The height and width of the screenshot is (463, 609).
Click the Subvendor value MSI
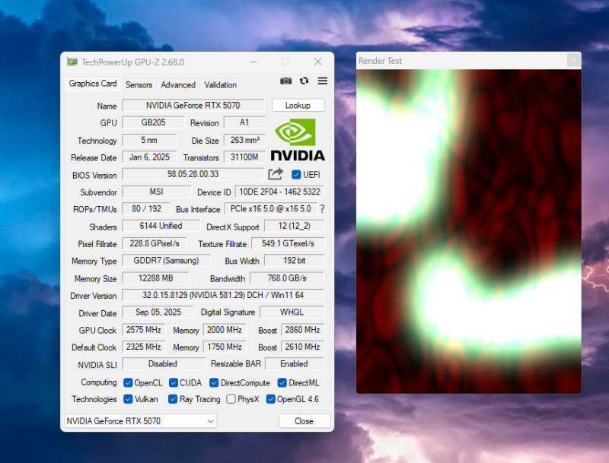pyautogui.click(x=157, y=192)
